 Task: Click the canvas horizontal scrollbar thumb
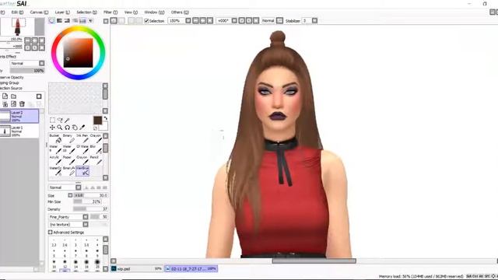point(314,261)
